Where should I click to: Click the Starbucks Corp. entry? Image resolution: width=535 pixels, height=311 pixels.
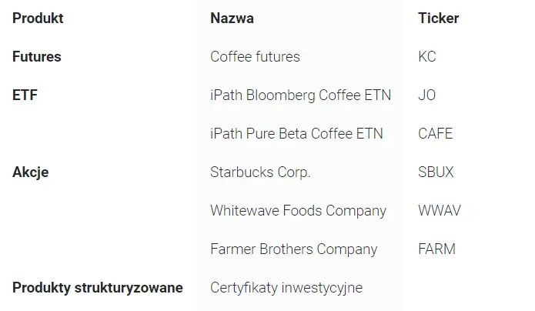pyautogui.click(x=260, y=172)
